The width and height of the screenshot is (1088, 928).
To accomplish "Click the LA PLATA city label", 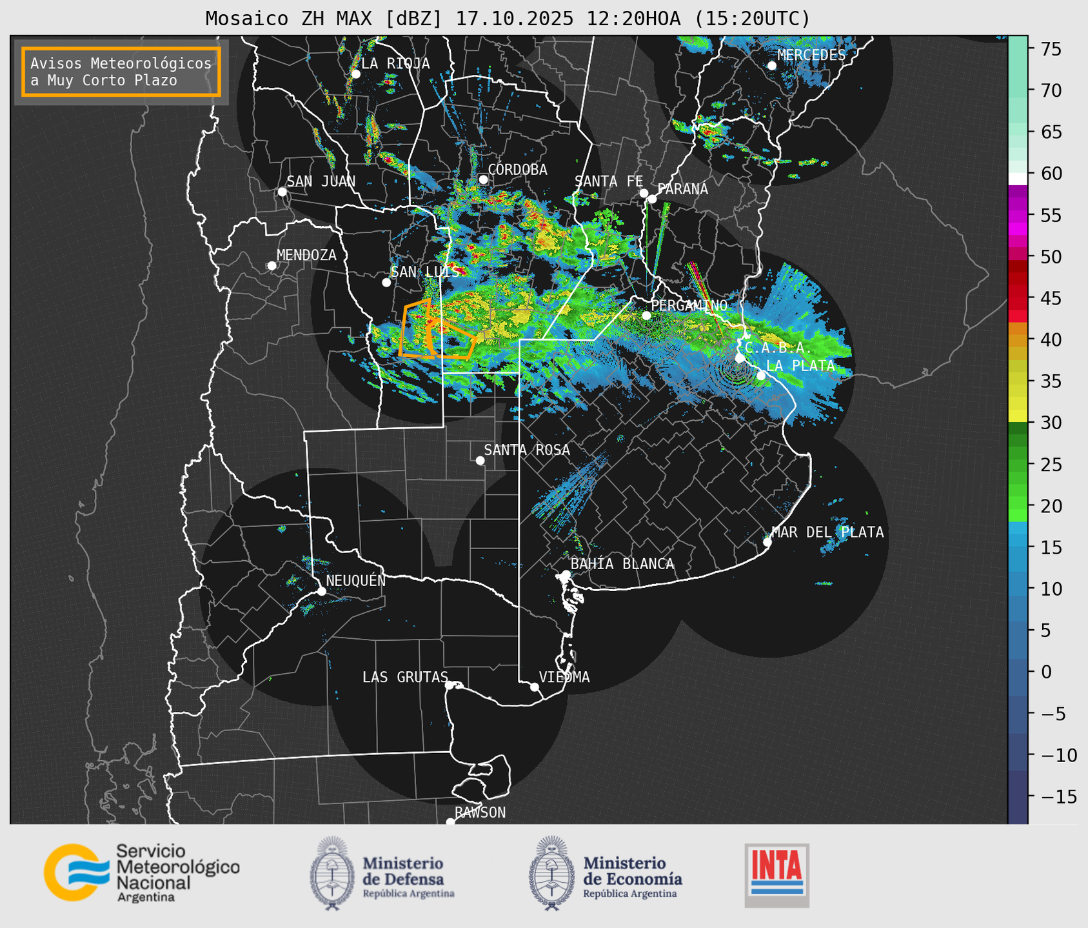I will 800,366.
